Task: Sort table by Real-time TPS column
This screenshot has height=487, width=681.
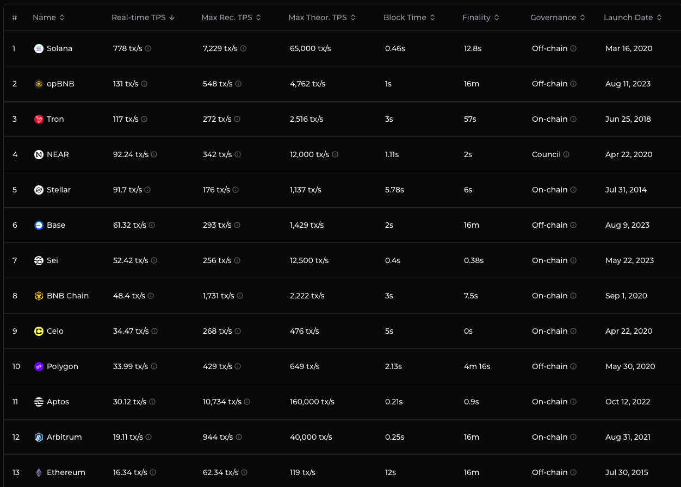Action: pyautogui.click(x=143, y=17)
